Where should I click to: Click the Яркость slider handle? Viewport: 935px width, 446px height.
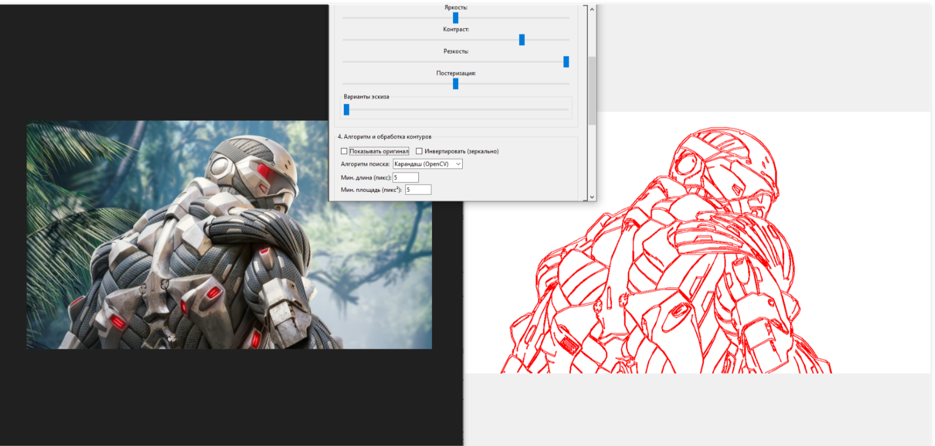tap(455, 18)
